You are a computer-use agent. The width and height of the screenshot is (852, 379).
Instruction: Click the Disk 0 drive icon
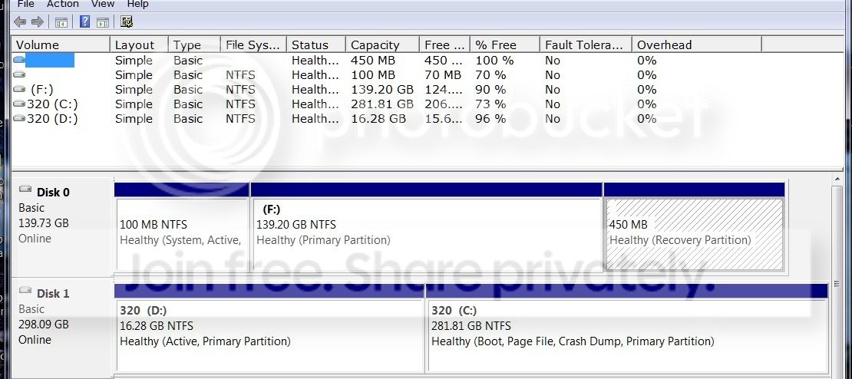(x=25, y=189)
